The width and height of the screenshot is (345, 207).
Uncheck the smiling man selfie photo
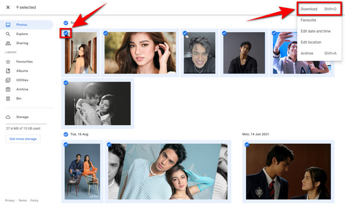185,33
